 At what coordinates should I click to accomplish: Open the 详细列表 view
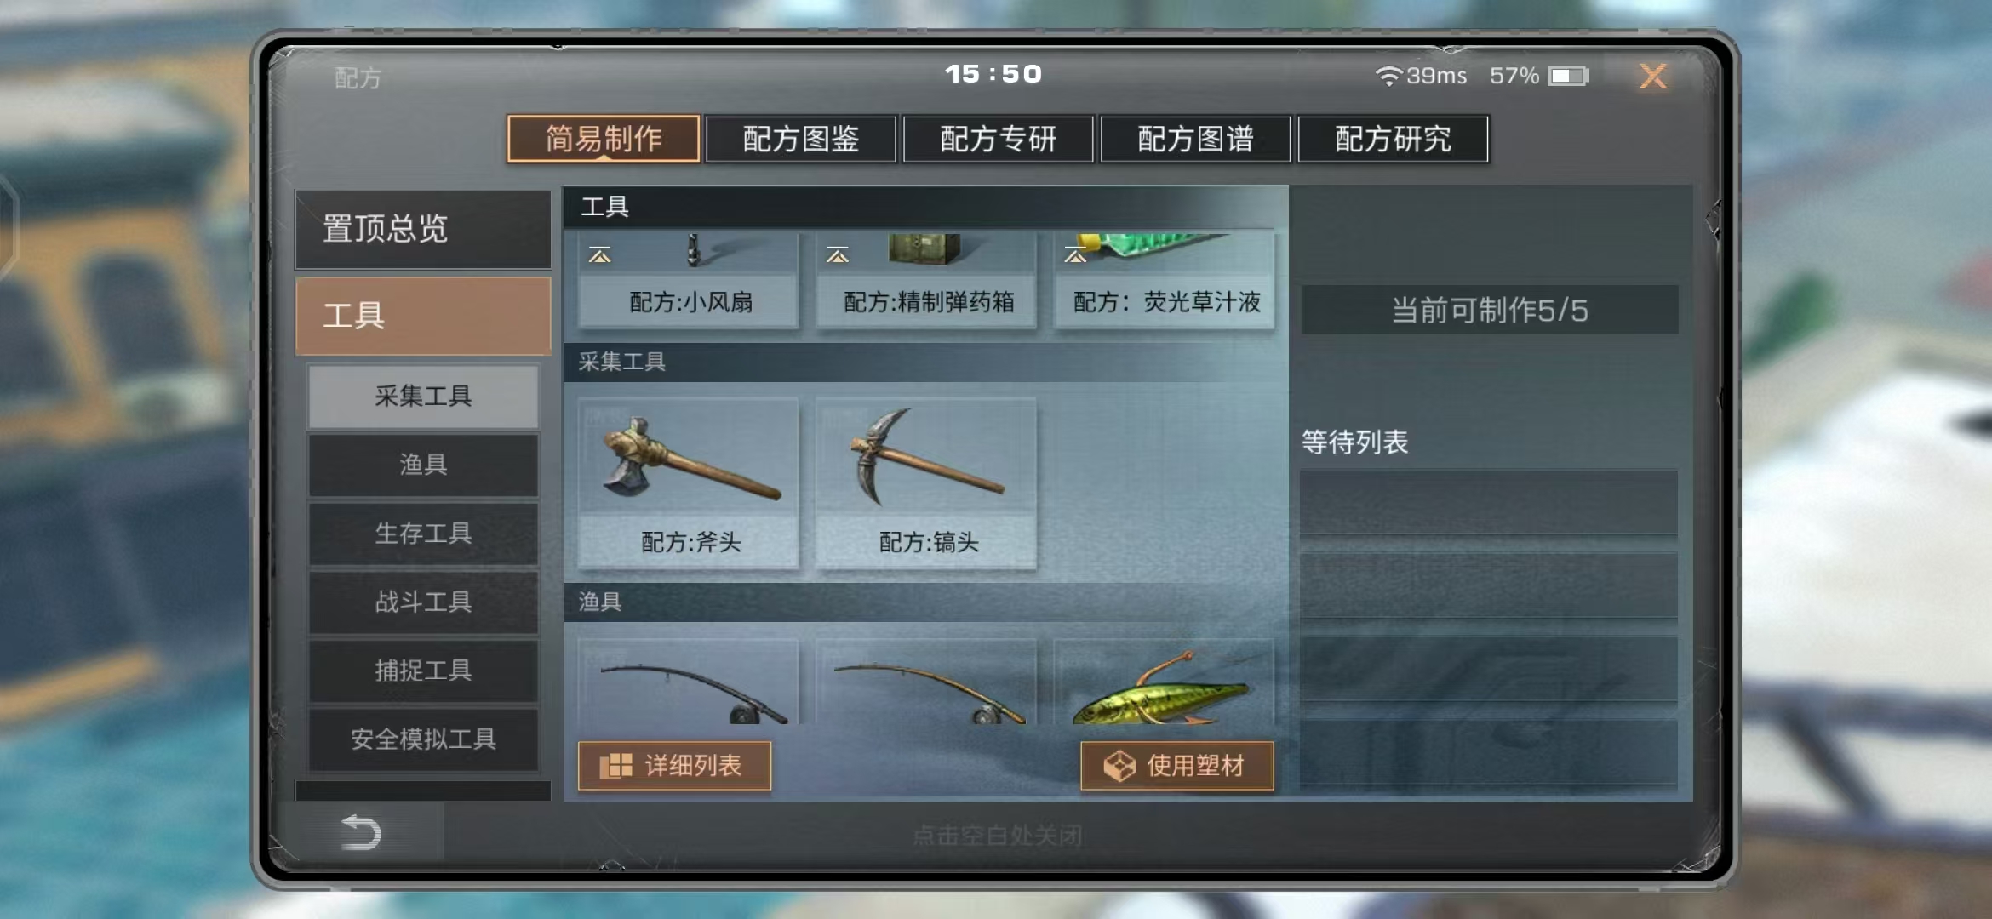(674, 766)
